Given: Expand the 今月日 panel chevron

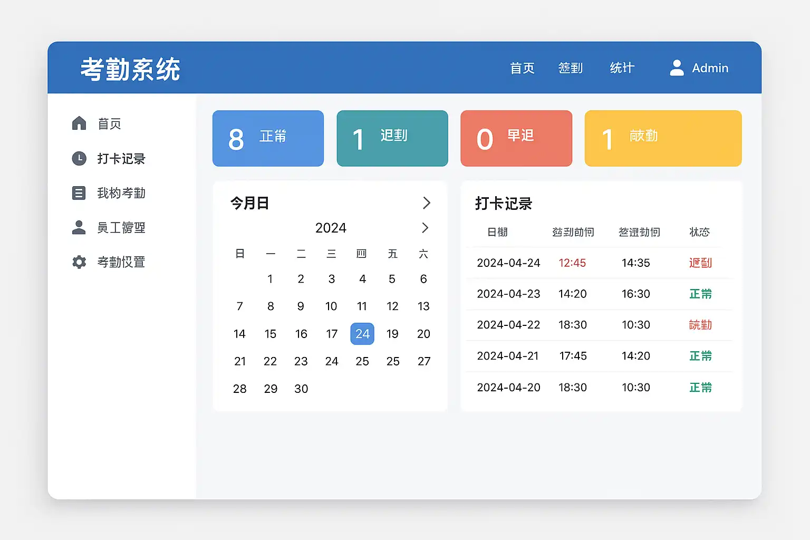Looking at the screenshot, I should [427, 203].
